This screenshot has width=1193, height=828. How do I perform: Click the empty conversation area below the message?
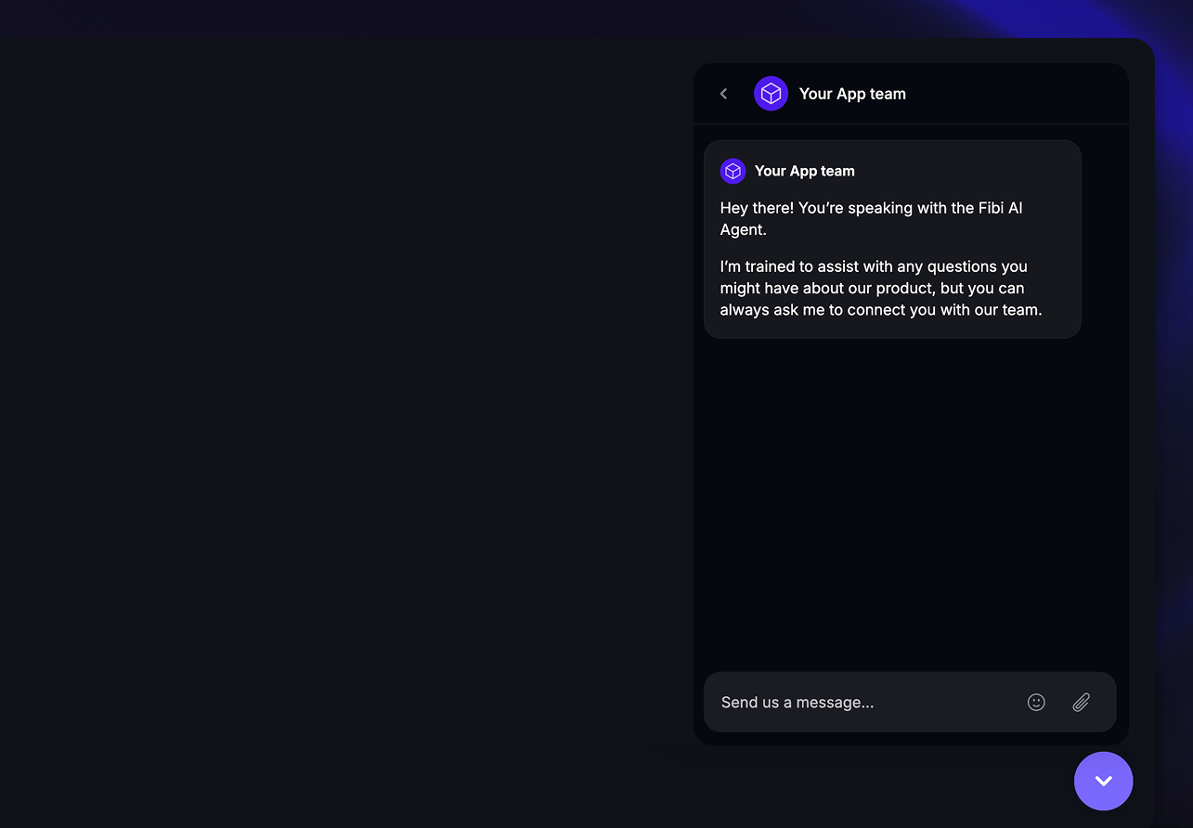pos(910,501)
